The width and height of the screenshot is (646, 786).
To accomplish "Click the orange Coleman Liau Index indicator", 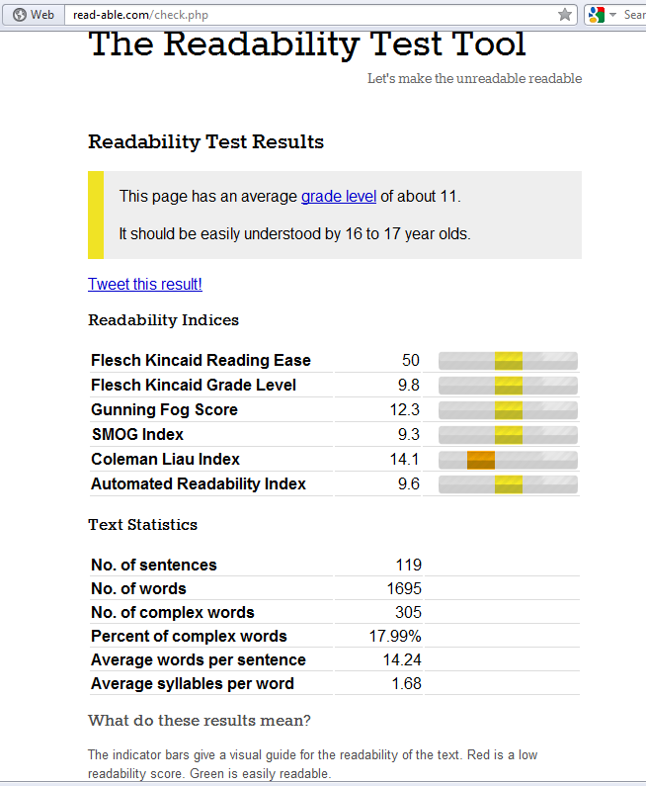I will 481,460.
